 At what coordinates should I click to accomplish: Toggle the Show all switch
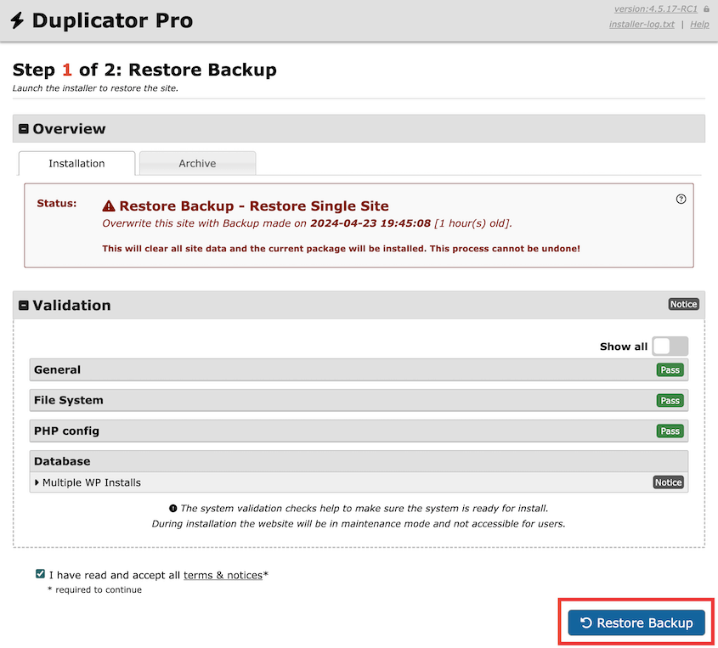pyautogui.click(x=670, y=346)
